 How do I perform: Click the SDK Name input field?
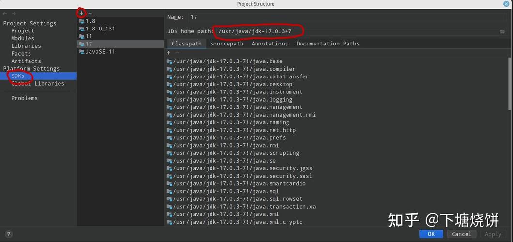339,17
